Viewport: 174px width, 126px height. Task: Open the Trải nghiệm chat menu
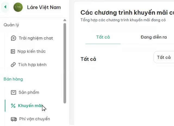point(36,38)
